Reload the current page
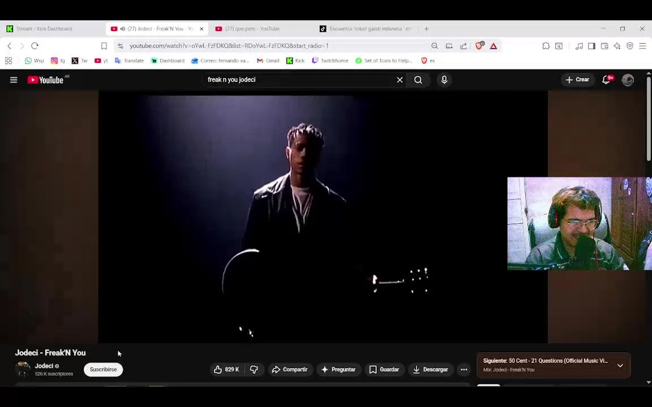This screenshot has width=652, height=407. (x=35, y=46)
